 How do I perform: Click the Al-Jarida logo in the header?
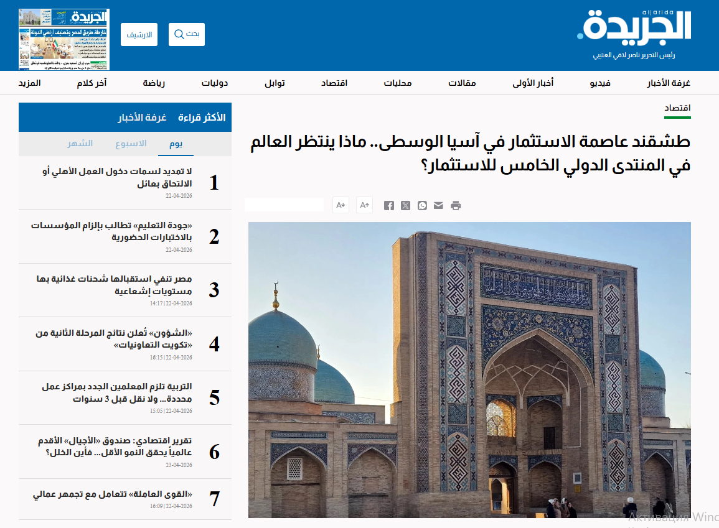pyautogui.click(x=635, y=27)
